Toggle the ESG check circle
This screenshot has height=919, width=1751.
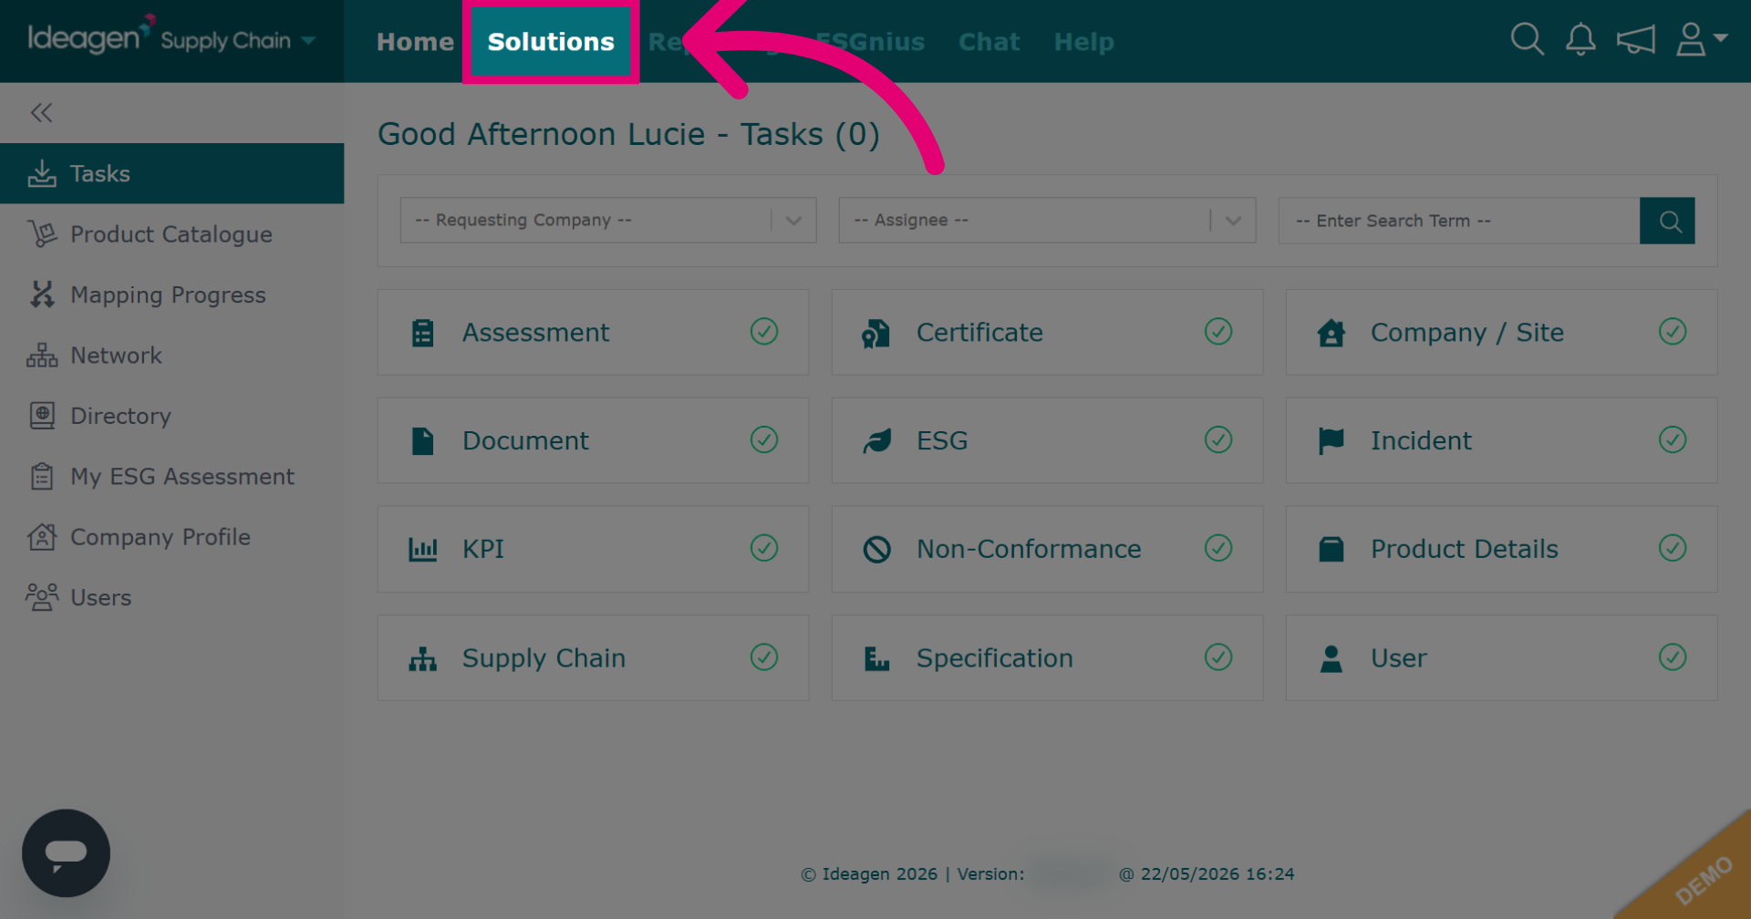pyautogui.click(x=1218, y=439)
